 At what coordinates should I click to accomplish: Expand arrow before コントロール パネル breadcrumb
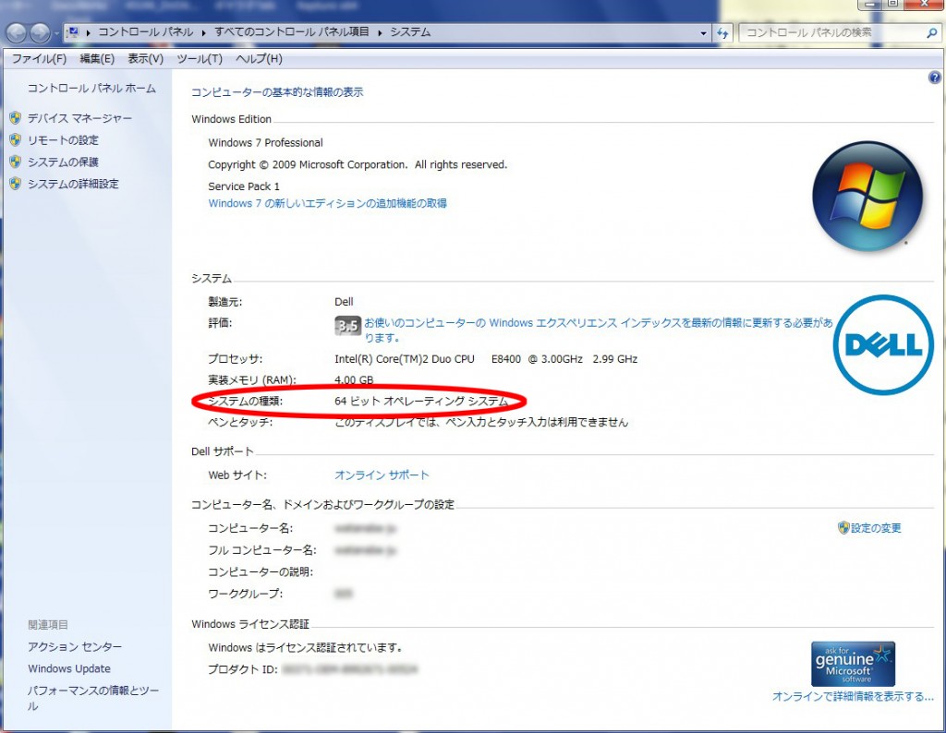(88, 32)
